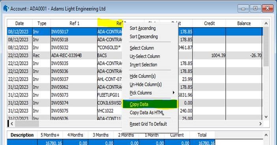277x145 pixels.
Task: Click Reset Grid To Default
Action: 148,124
